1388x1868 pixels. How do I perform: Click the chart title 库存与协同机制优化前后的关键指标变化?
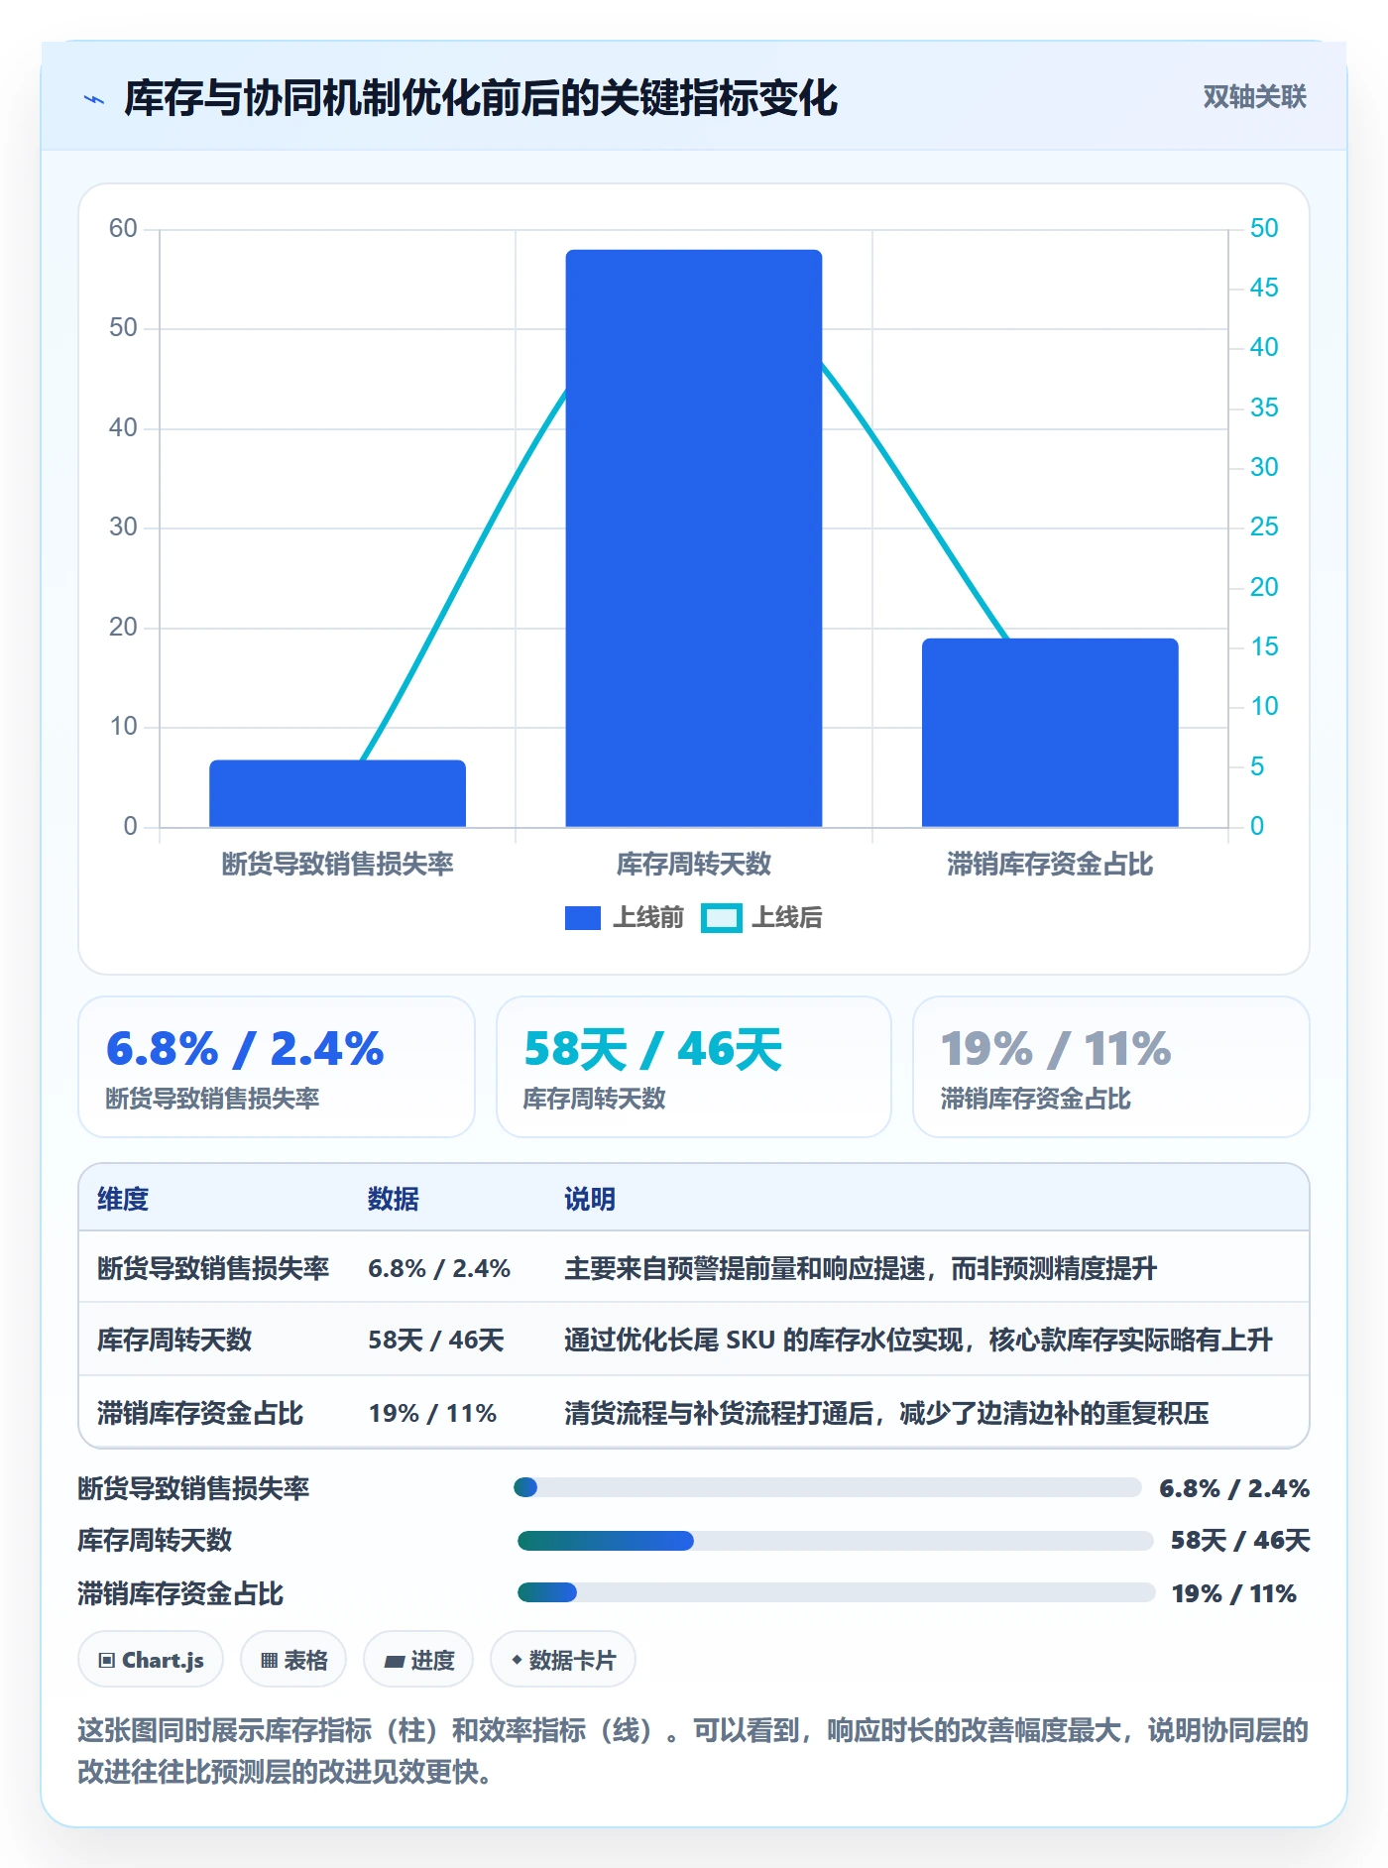pyautogui.click(x=481, y=98)
